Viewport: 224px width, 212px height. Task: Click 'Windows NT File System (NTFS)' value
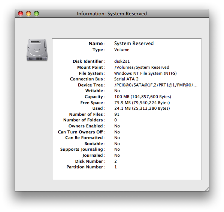(145, 73)
